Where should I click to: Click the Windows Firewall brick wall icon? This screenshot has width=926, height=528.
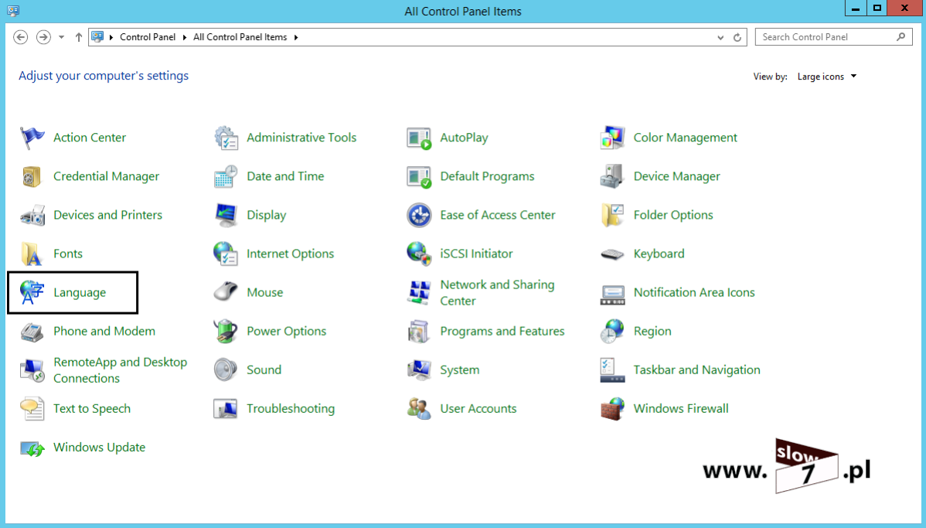click(x=612, y=409)
